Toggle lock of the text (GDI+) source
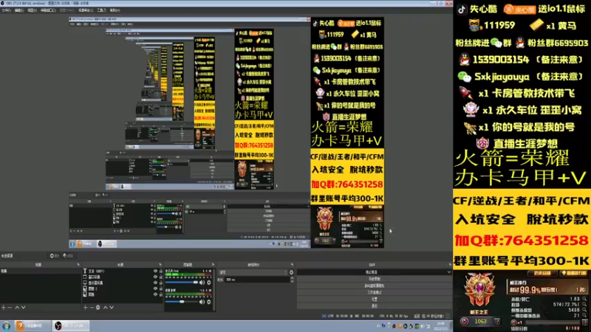Image resolution: width=591 pixels, height=332 pixels. click(x=161, y=271)
